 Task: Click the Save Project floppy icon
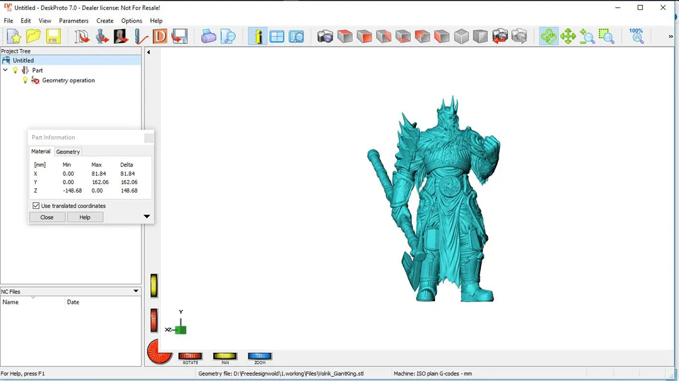tap(53, 36)
